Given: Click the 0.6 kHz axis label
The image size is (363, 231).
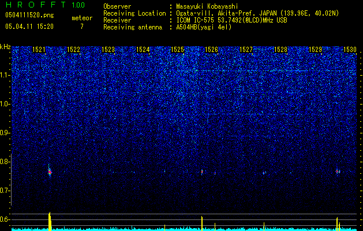Looking at the screenshot, I should click(5, 219).
